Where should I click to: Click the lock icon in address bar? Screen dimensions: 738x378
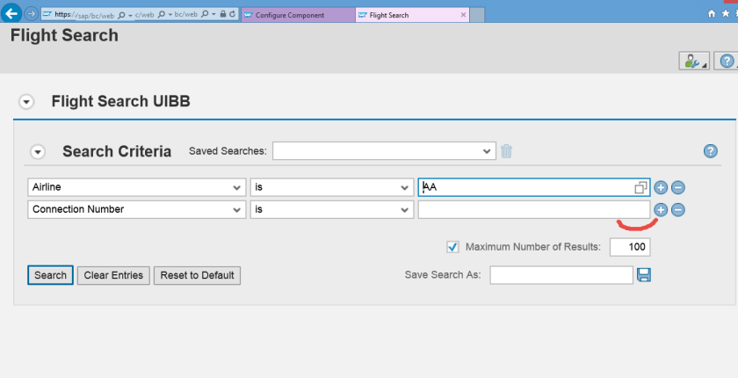pyautogui.click(x=222, y=15)
